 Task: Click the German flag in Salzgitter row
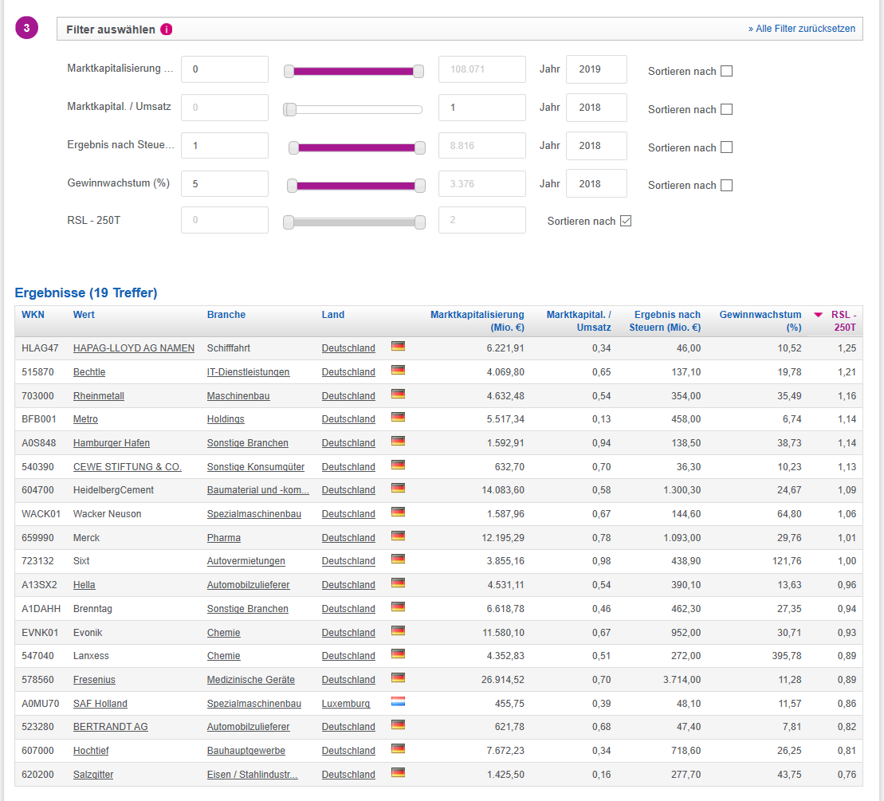pyautogui.click(x=398, y=772)
